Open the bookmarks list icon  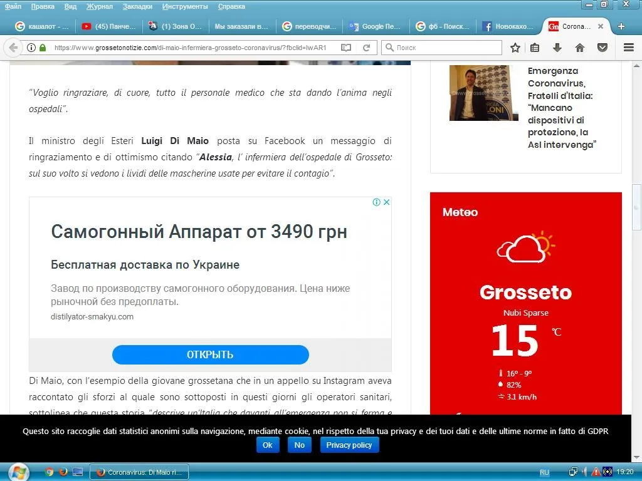(535, 48)
